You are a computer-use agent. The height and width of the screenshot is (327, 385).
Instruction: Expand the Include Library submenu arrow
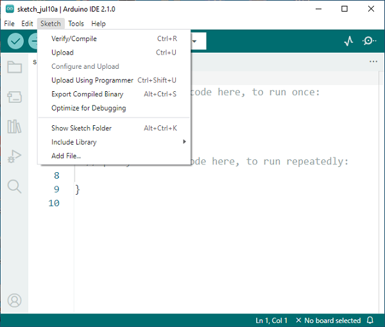tap(184, 141)
